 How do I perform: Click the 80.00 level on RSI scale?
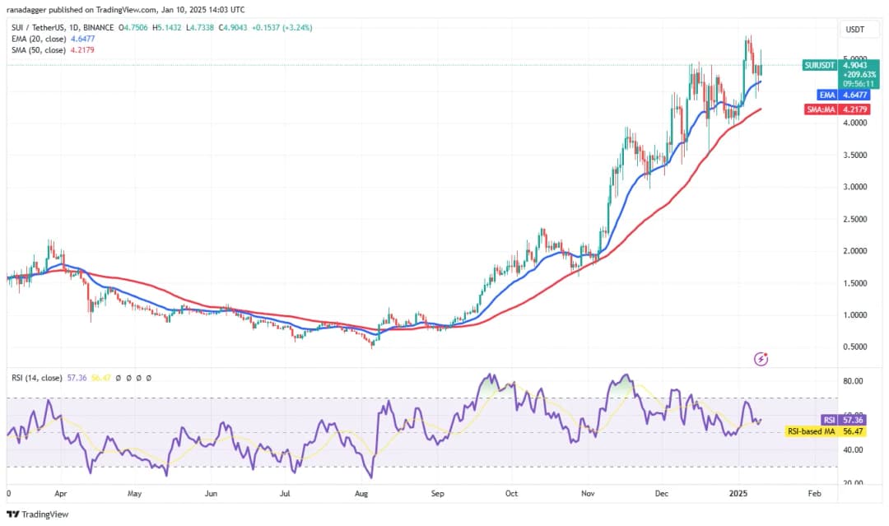[852, 382]
